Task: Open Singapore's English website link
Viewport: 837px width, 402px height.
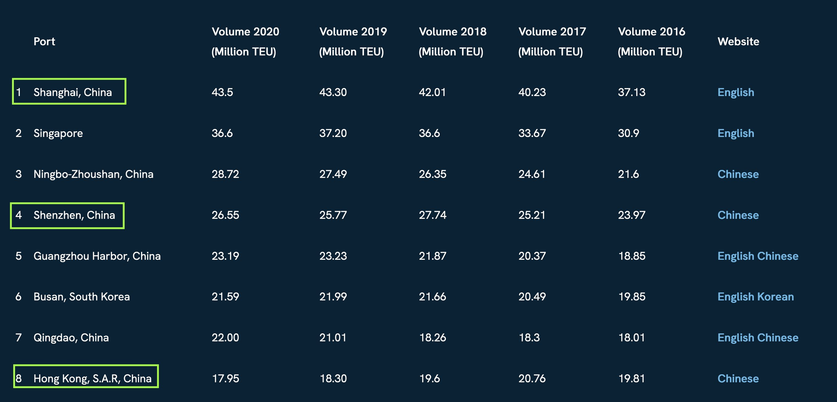Action: tap(736, 133)
